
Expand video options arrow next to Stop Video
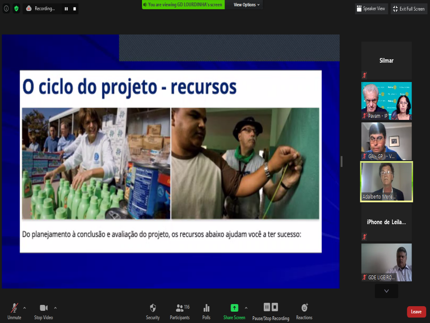55,308
